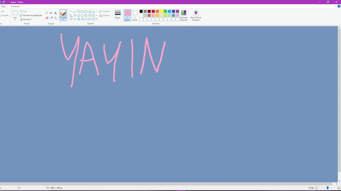The width and height of the screenshot is (341, 191).
Task: Open the Anahat outline dropdown
Action: 105,11
